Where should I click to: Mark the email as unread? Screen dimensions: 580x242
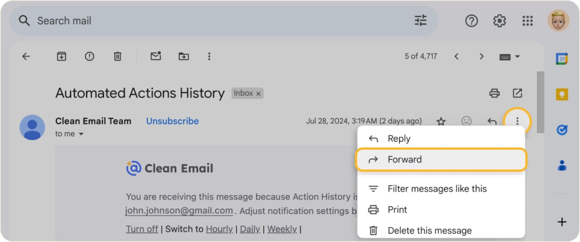click(x=156, y=56)
